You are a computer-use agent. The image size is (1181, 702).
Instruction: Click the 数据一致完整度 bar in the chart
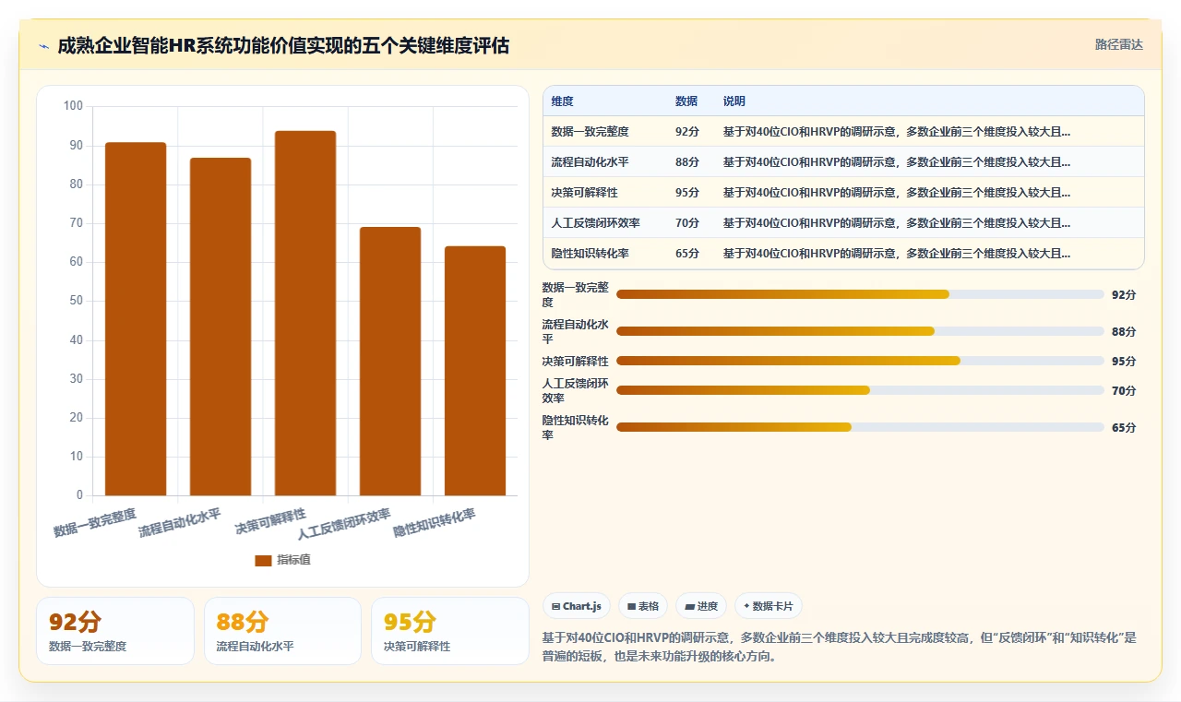click(136, 318)
